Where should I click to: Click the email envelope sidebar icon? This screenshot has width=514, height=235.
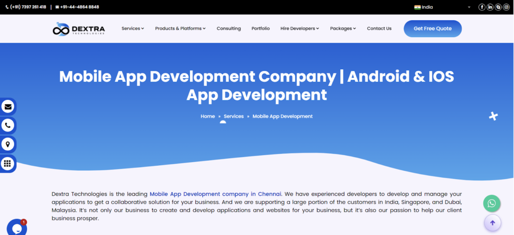pos(8,107)
